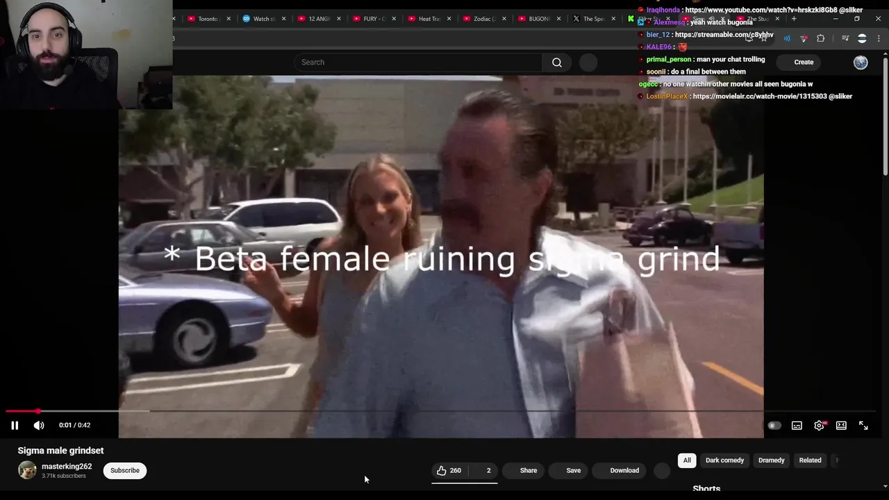Open the player settings gear
889x500 pixels.
(819, 426)
